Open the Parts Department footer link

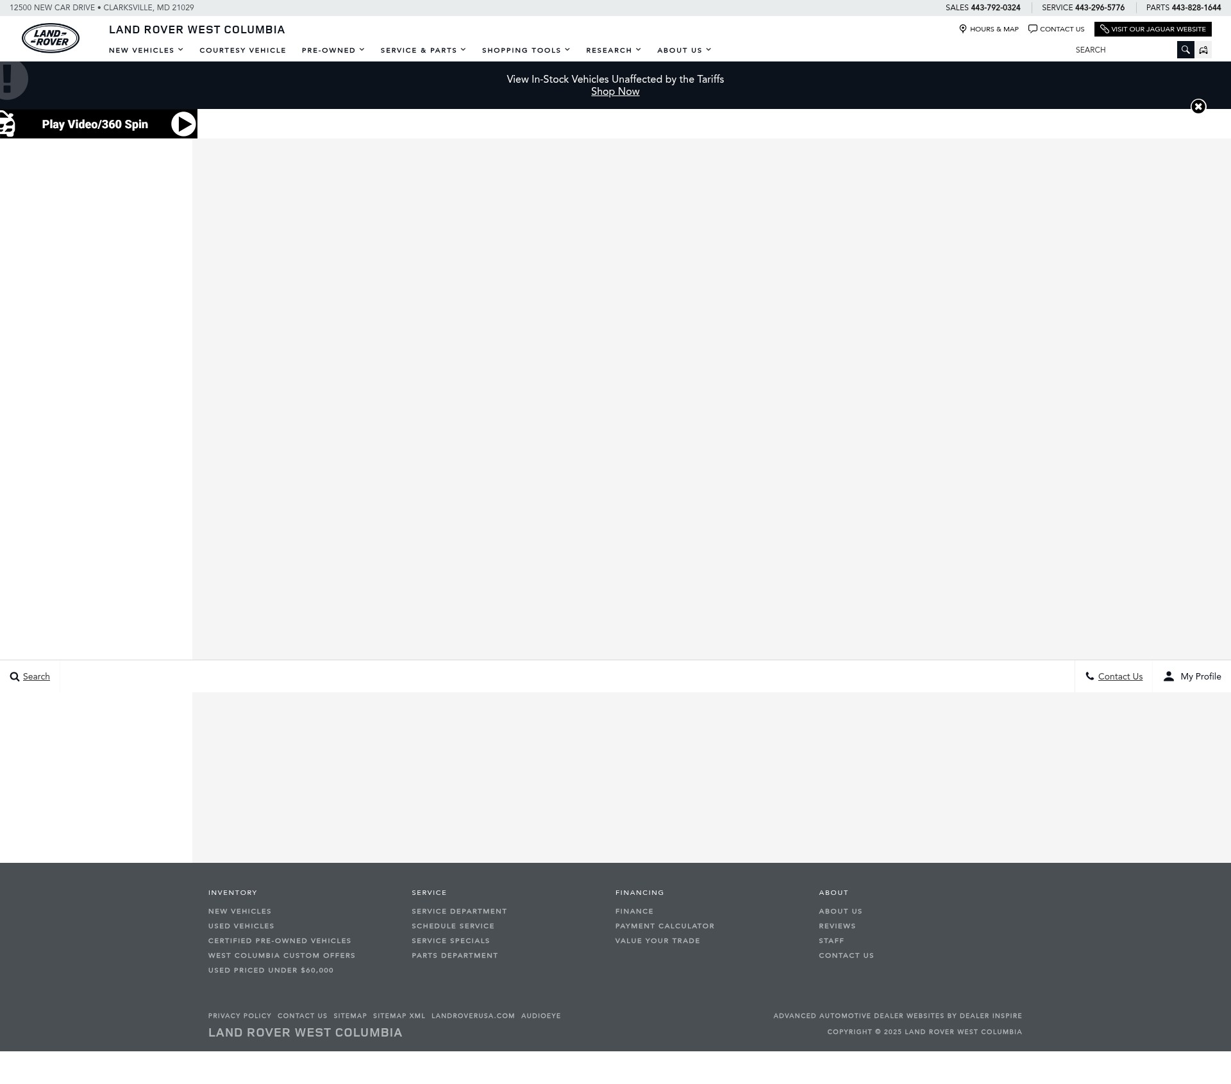tap(455, 955)
